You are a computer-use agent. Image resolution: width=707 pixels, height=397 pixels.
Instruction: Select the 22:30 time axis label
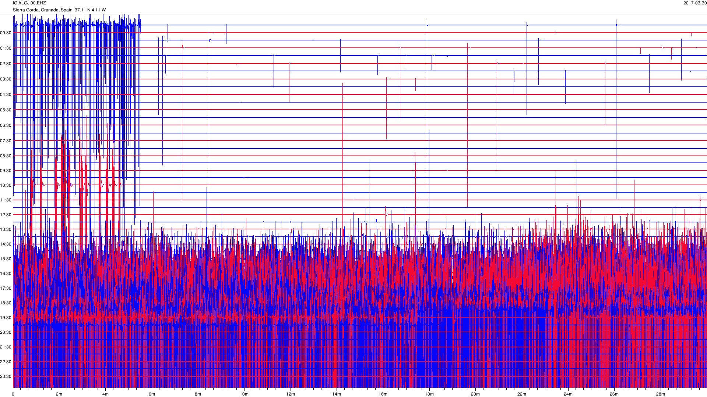pos(6,362)
